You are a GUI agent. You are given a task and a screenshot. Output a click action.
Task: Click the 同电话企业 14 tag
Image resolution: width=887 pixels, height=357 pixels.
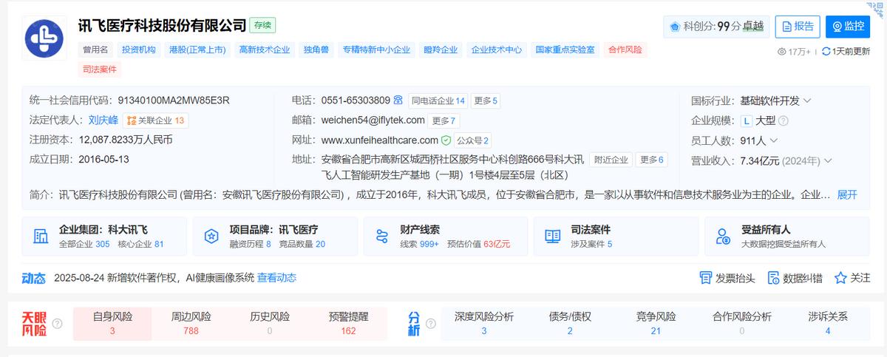[x=438, y=101]
